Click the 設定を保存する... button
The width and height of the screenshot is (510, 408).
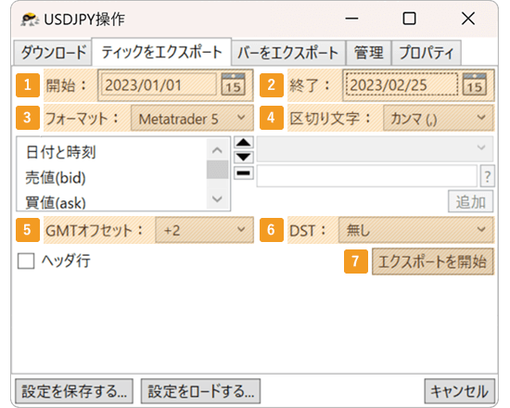pyautogui.click(x=74, y=391)
